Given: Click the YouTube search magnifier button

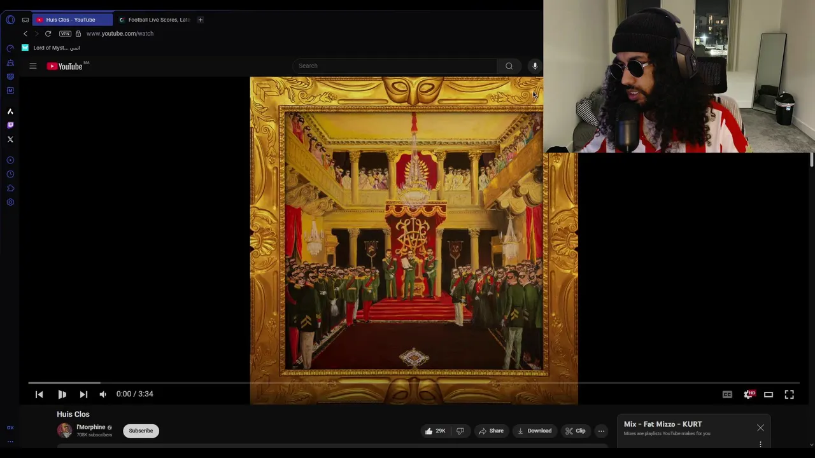Looking at the screenshot, I should click(x=509, y=66).
